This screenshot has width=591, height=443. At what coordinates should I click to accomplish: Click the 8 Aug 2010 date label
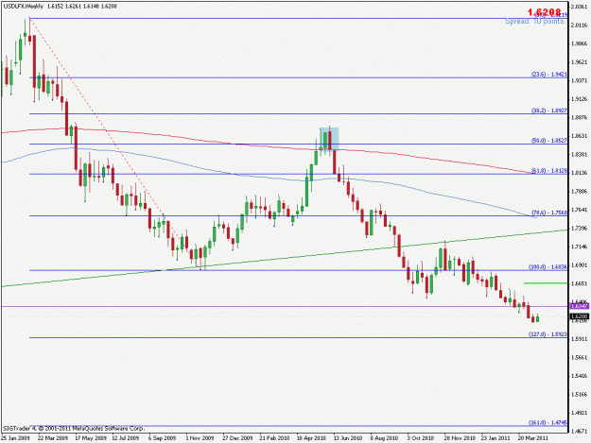[384, 438]
